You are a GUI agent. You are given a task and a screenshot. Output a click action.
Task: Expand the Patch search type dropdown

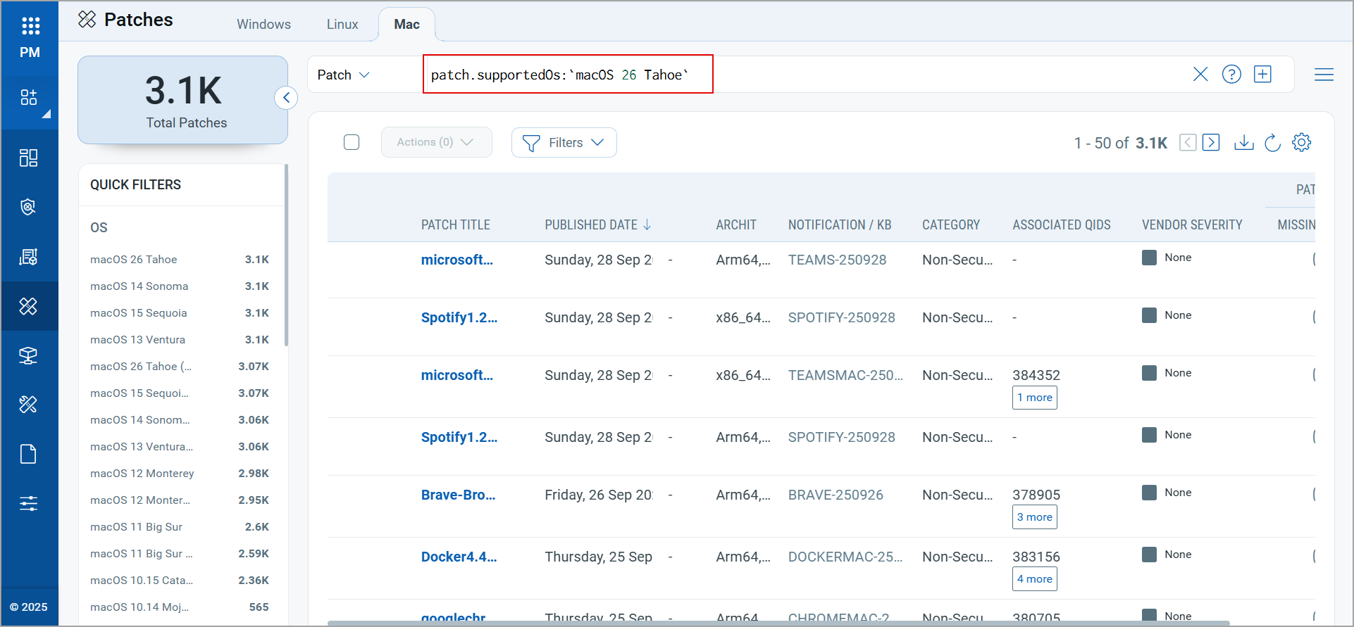343,75
